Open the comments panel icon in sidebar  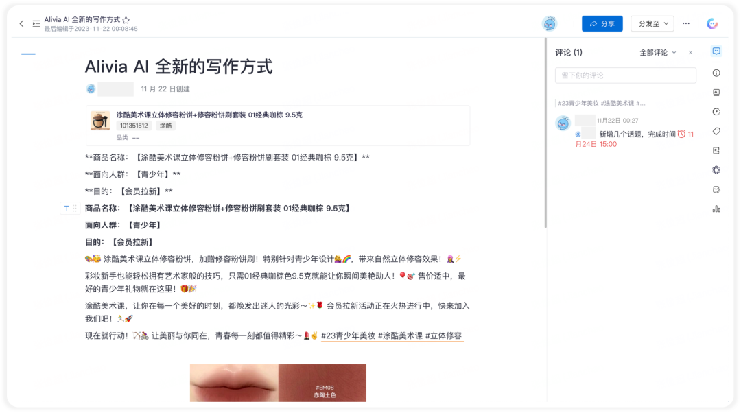pyautogui.click(x=716, y=51)
